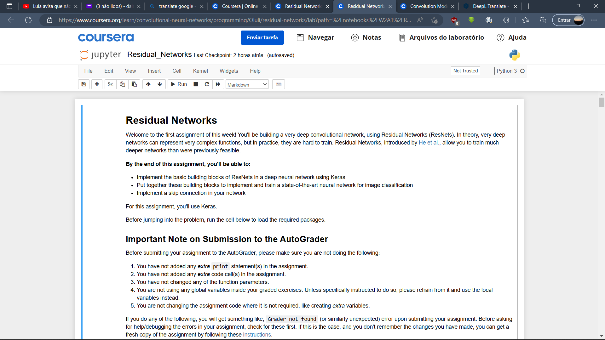Restart kernel with refresh icon
Image resolution: width=605 pixels, height=340 pixels.
tap(207, 84)
